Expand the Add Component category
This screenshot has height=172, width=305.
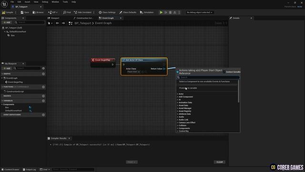(178, 97)
